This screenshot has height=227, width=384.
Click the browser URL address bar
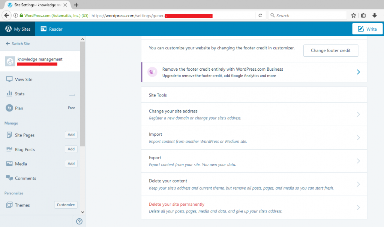172,15
